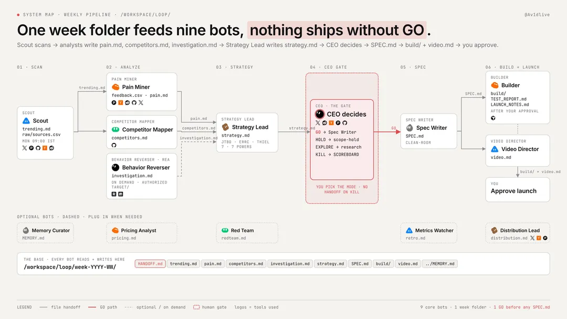Image resolution: width=567 pixels, height=319 pixels.
Task: Select the red HANDOFF.md file chip
Action: click(150, 264)
